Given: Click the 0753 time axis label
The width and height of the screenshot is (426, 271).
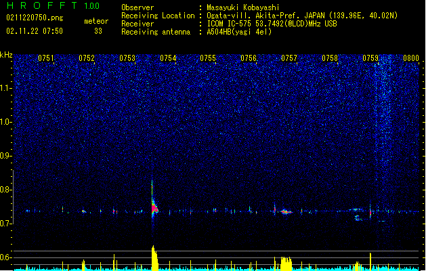Looking at the screenshot, I should click(127, 58).
